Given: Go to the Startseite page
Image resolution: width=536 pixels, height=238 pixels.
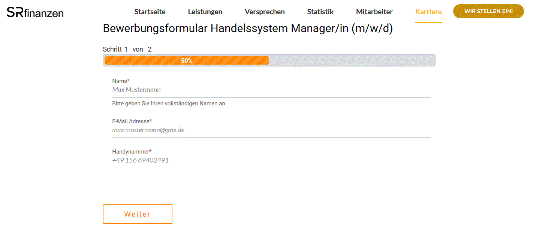Looking at the screenshot, I should click(x=150, y=12).
